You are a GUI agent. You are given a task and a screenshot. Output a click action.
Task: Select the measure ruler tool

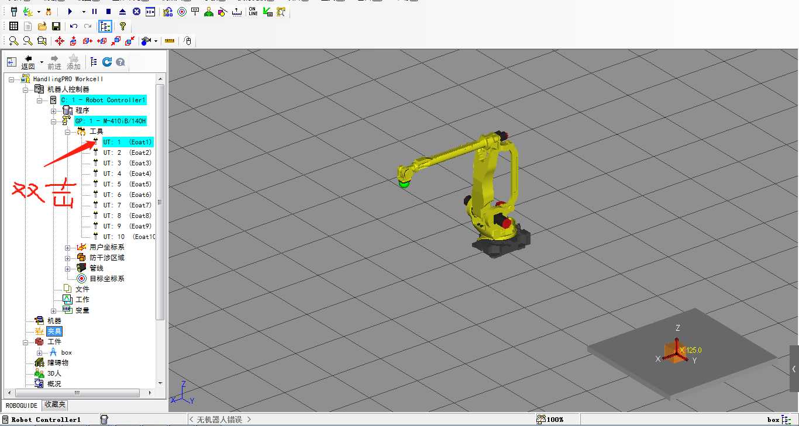pos(170,41)
